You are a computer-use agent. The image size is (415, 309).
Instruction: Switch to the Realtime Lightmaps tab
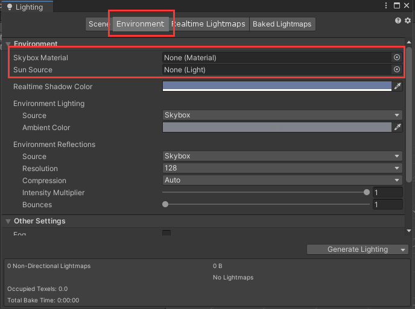(x=209, y=24)
